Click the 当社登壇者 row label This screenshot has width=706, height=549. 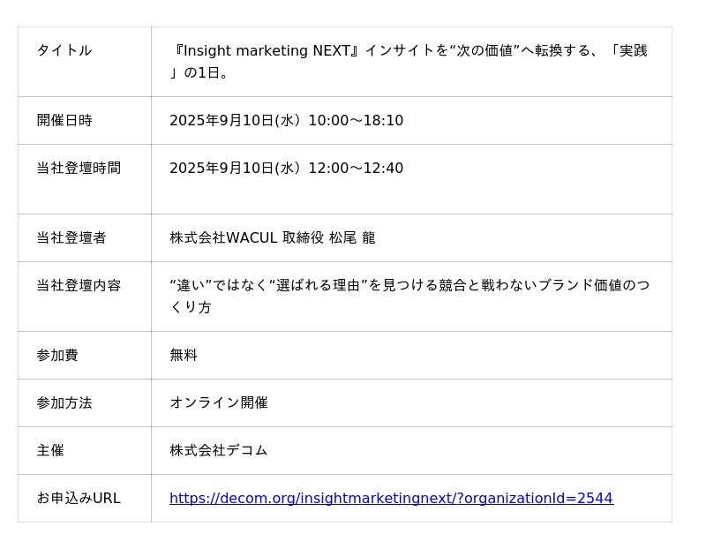(x=71, y=238)
